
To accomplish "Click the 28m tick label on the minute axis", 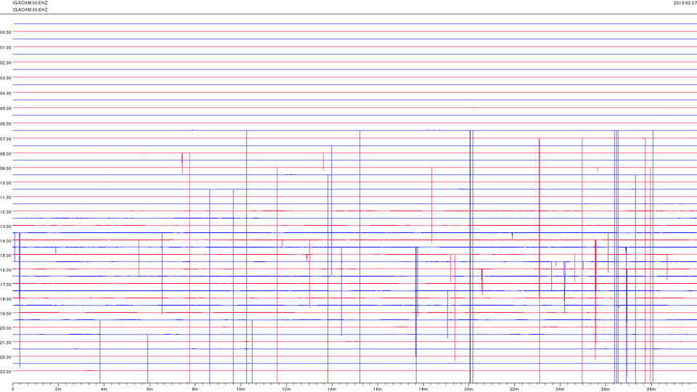I will point(651,389).
